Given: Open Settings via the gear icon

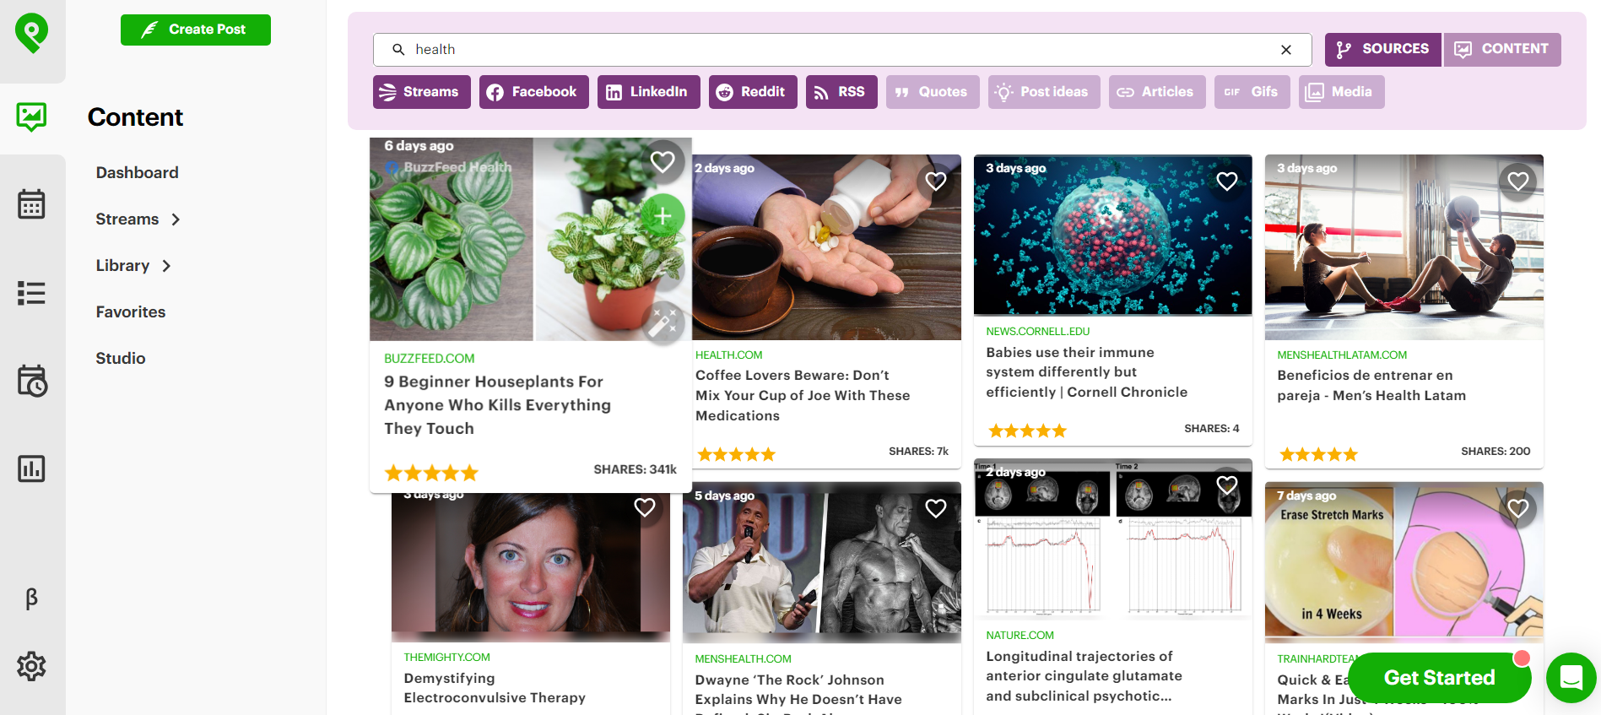Looking at the screenshot, I should tap(31, 666).
